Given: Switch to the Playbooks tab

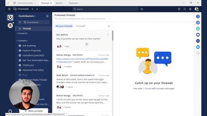Looking at the screenshot, I should [x=74, y=3].
